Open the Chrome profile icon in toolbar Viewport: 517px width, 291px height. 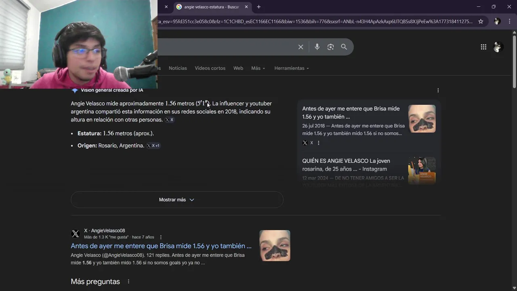point(497,21)
